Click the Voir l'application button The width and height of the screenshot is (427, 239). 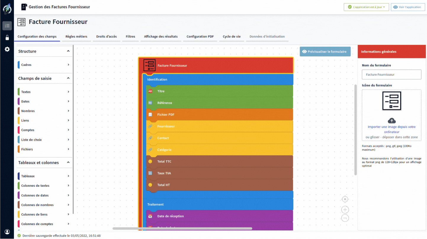tap(407, 7)
